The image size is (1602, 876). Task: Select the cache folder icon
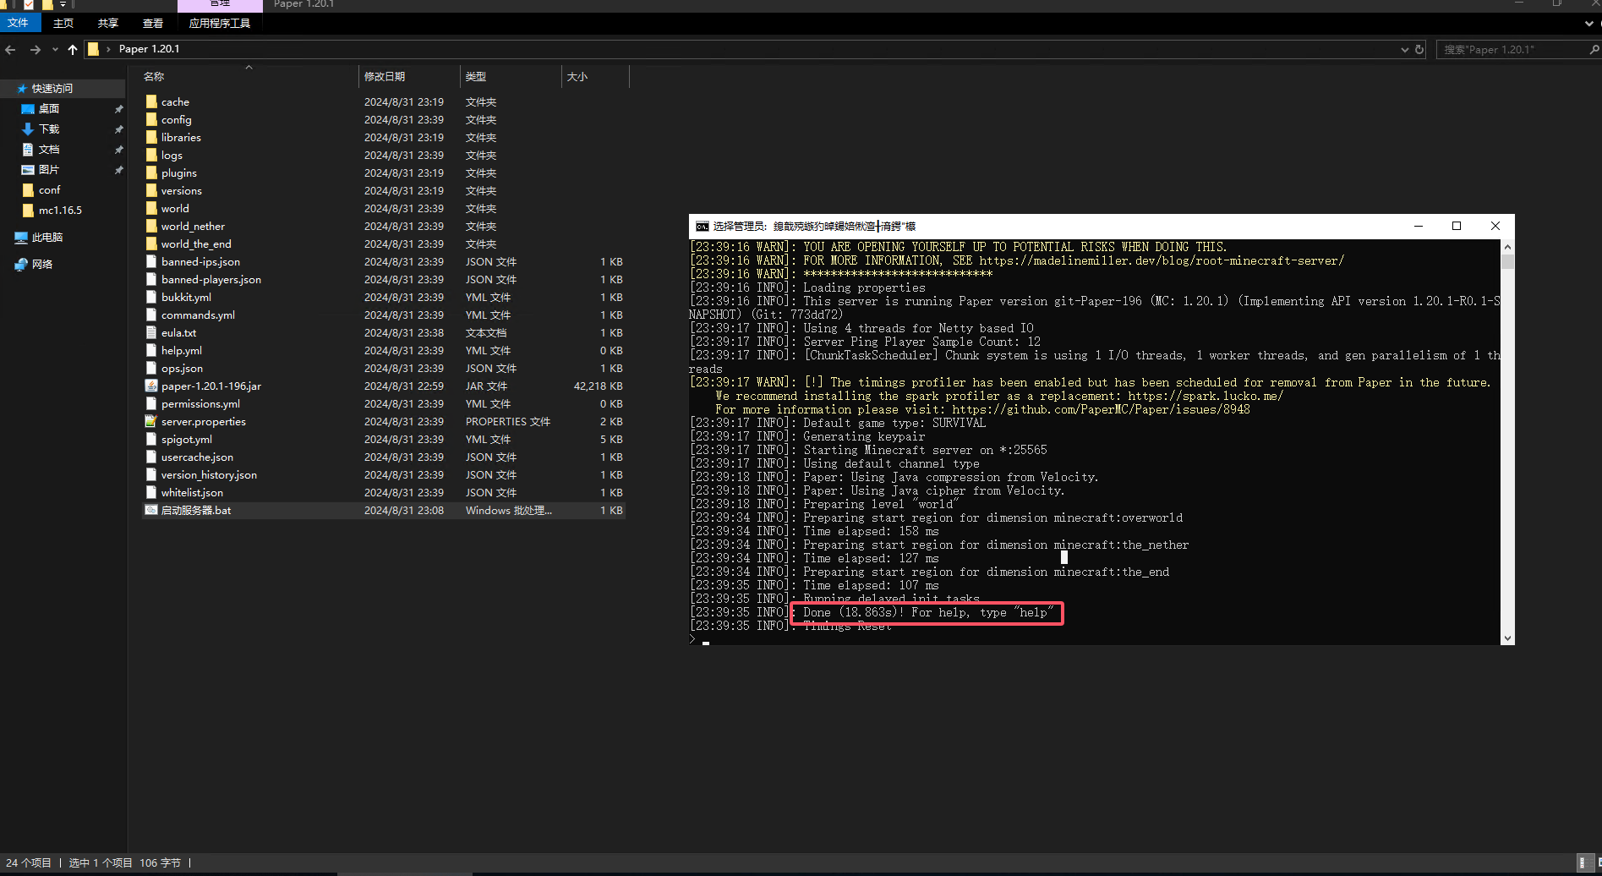click(x=151, y=101)
